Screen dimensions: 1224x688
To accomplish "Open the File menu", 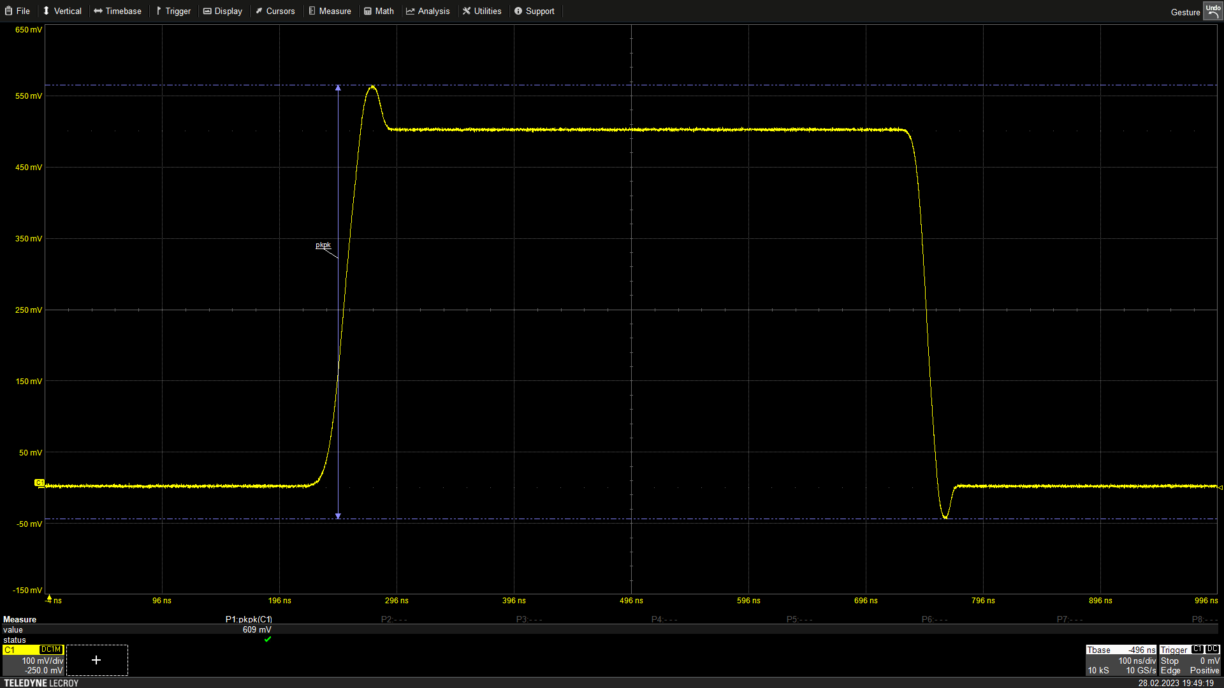I will tap(18, 11).
